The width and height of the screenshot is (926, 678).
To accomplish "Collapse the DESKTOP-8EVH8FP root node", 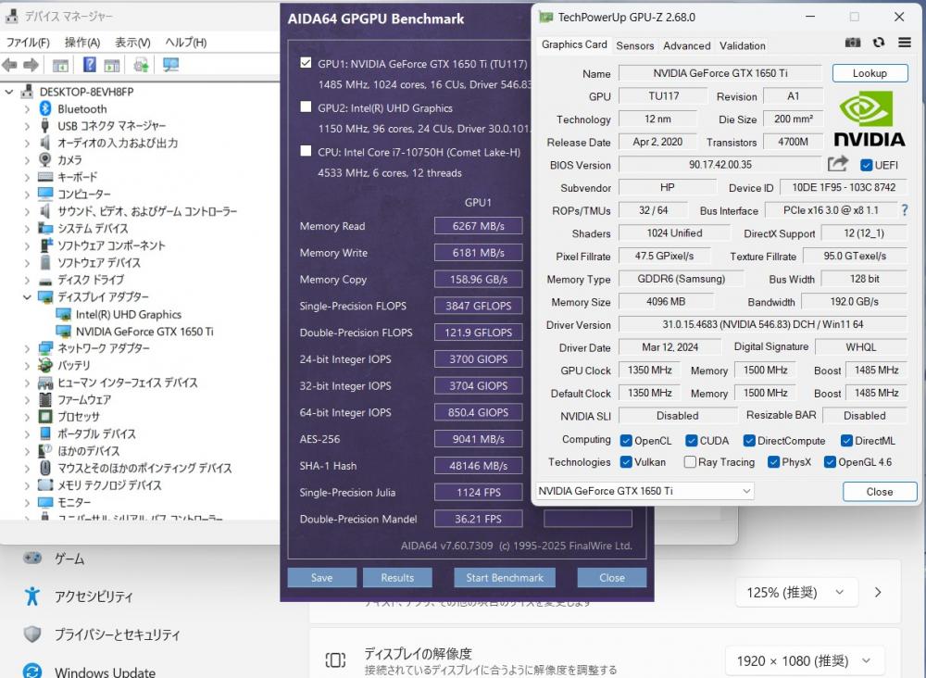I will (9, 92).
